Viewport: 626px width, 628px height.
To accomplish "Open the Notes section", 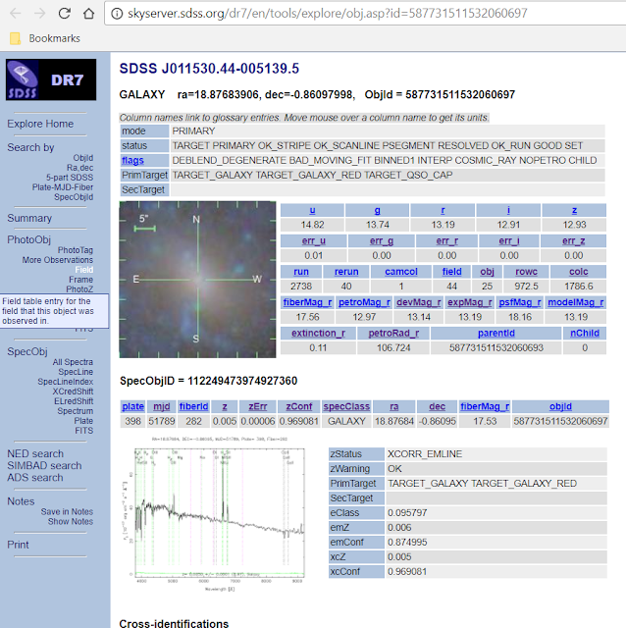I will click(21, 501).
